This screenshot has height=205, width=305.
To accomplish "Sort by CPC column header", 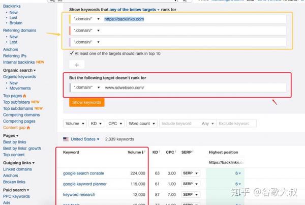I will (x=170, y=152).
